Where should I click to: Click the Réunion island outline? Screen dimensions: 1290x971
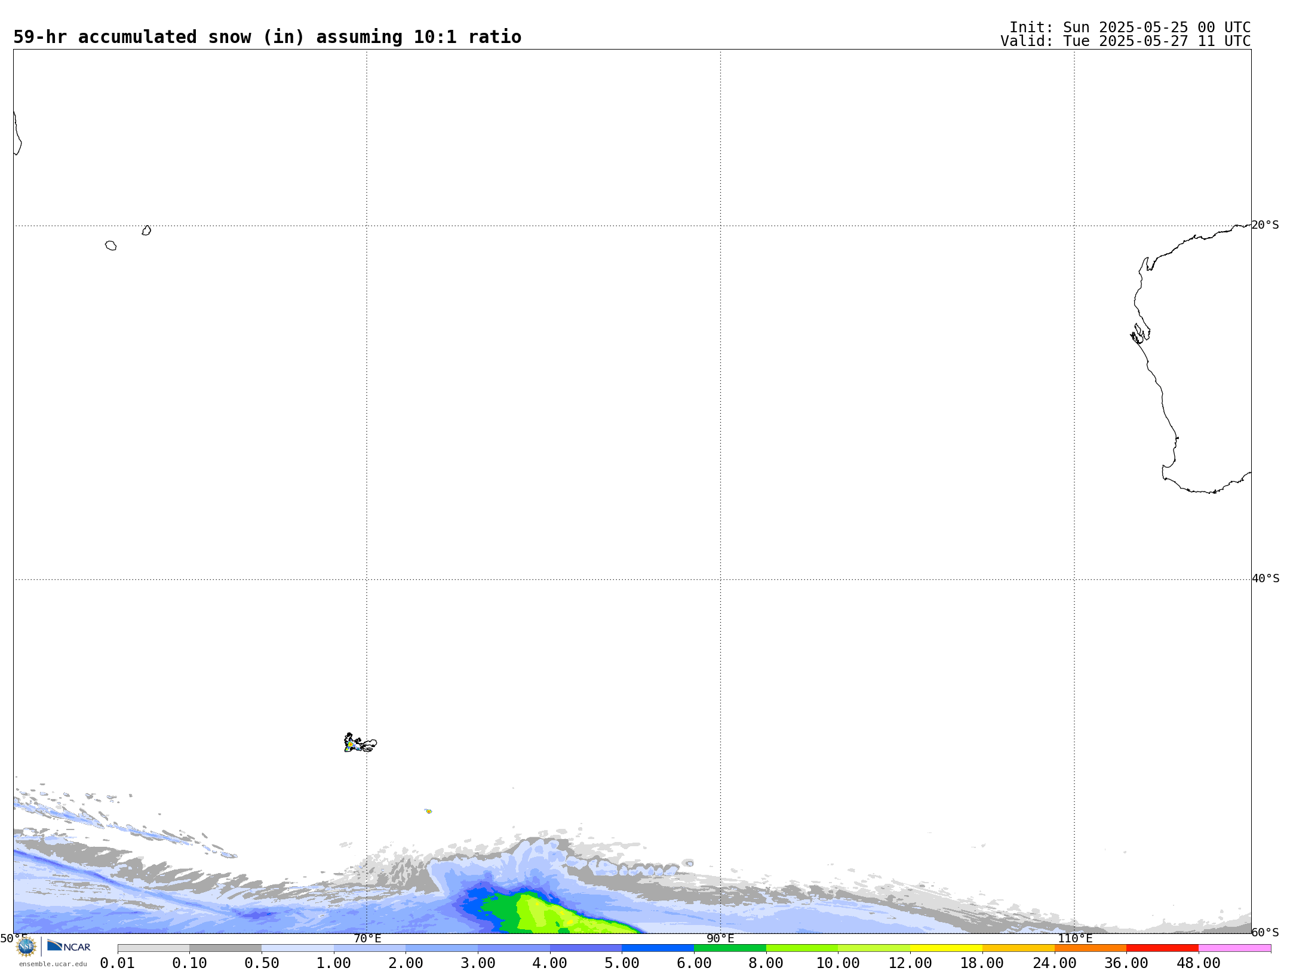pyautogui.click(x=110, y=245)
